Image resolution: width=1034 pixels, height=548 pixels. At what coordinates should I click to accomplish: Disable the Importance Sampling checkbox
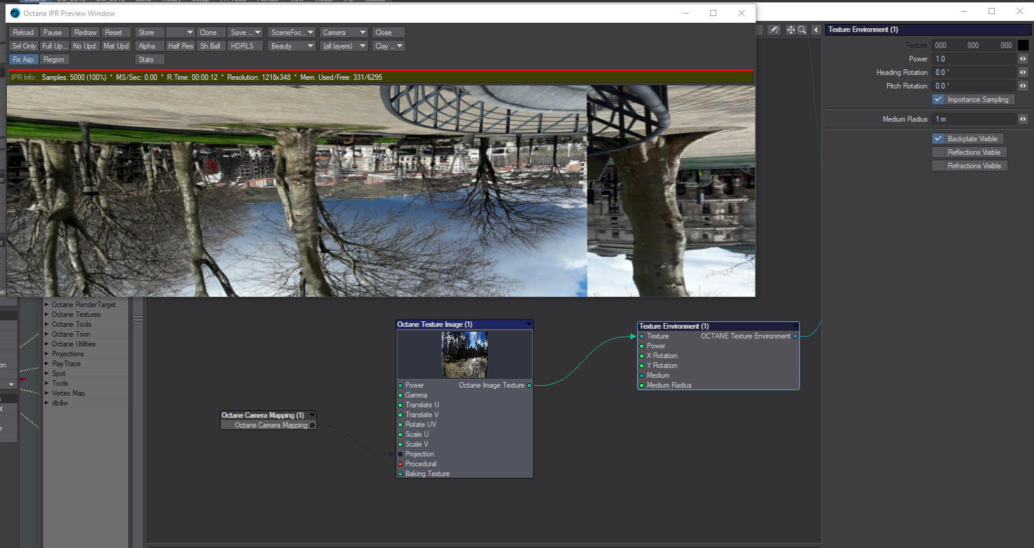938,100
